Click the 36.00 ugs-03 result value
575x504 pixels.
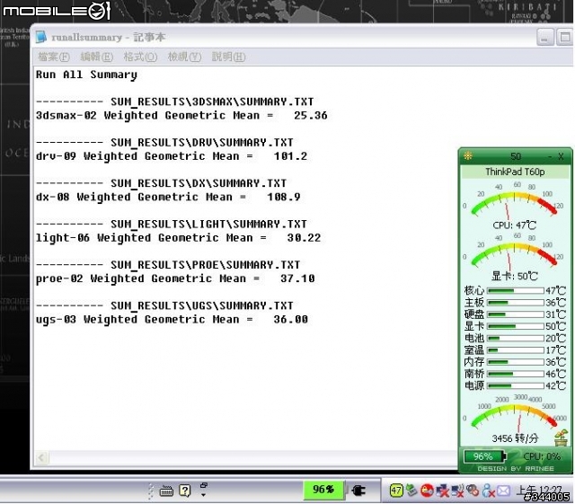[x=290, y=320]
